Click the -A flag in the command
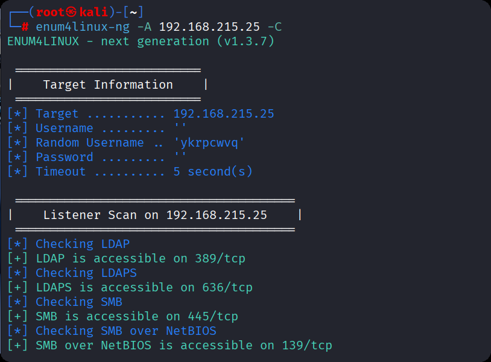The height and width of the screenshot is (362, 491). click(144, 27)
